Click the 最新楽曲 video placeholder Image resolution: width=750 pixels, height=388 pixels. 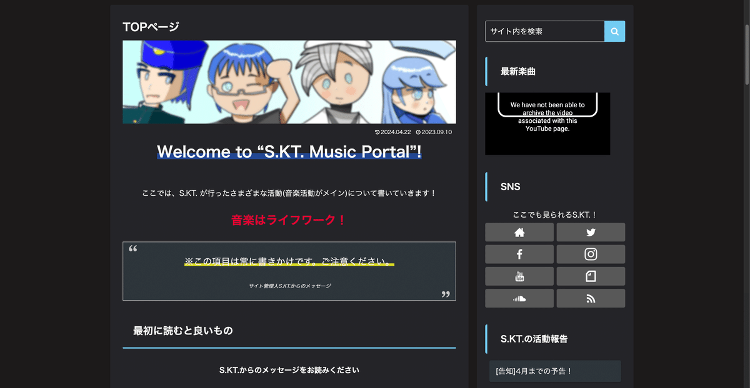click(547, 124)
